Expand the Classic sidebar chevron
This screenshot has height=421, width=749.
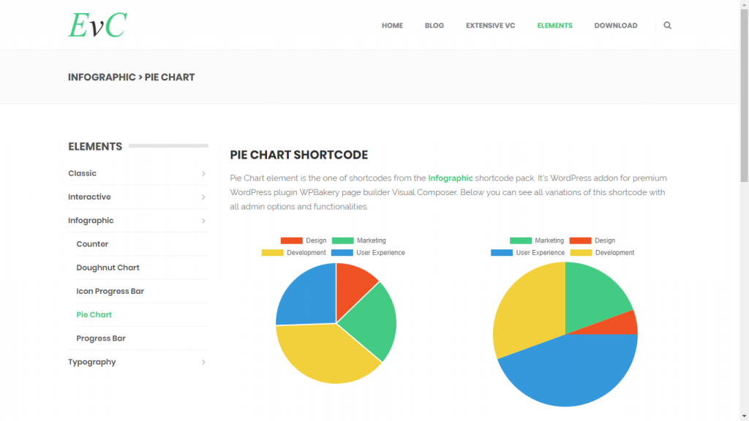[x=203, y=174]
